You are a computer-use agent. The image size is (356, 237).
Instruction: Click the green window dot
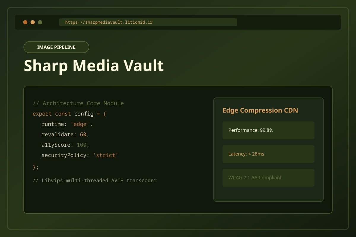point(40,22)
